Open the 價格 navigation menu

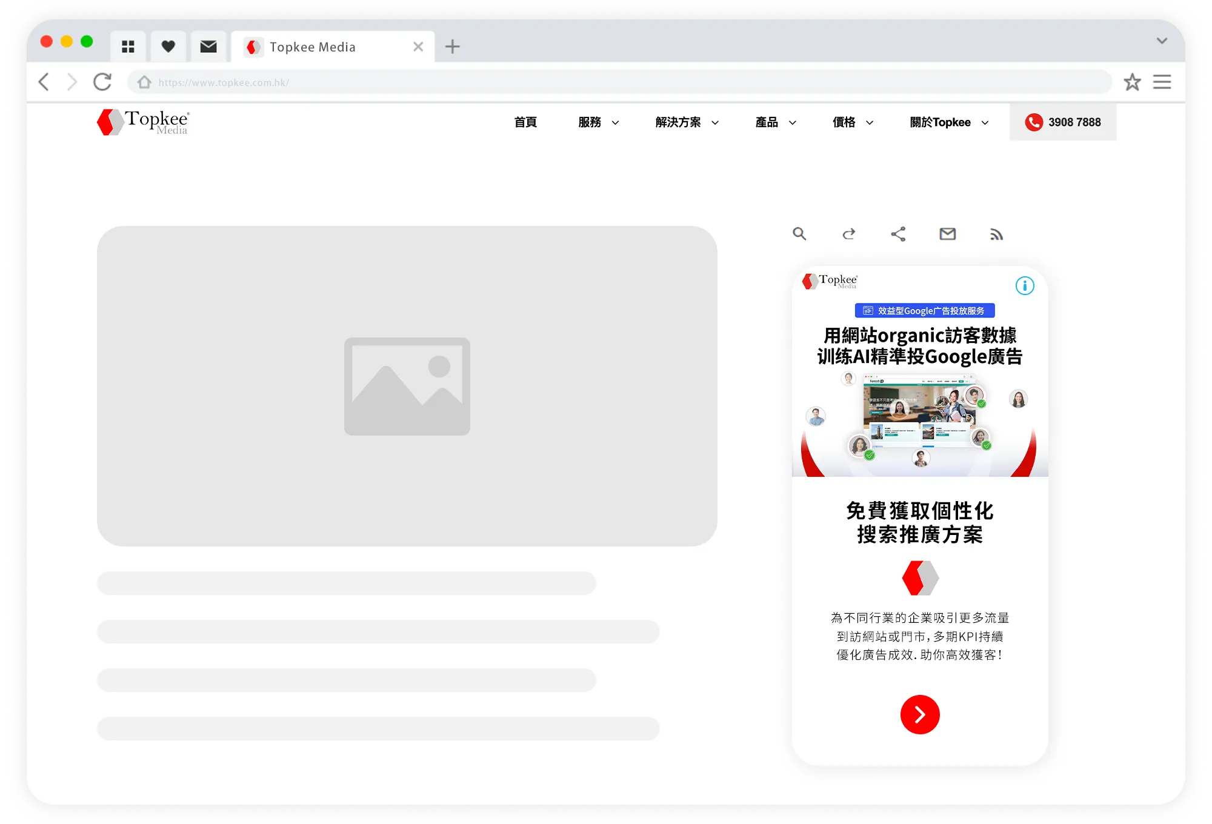853,122
